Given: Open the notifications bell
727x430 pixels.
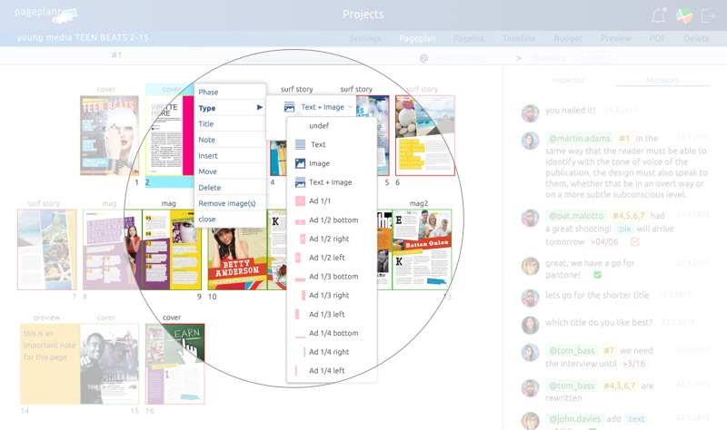Looking at the screenshot, I should 658,15.
